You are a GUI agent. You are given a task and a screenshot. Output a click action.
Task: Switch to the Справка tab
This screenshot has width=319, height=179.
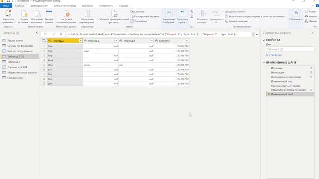124,6
